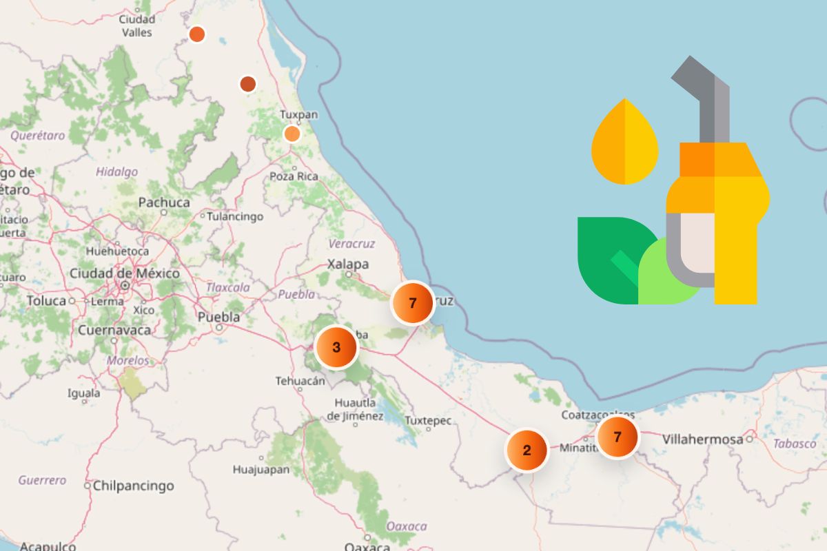Viewport: 827px width, 551px height.
Task: Click the Lerma map label
Action: pos(107,302)
